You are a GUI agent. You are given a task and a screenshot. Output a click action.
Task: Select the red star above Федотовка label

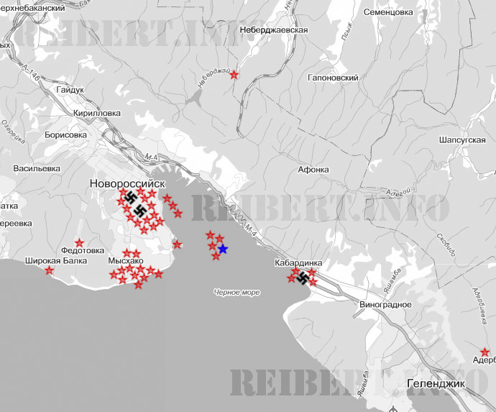coord(79,243)
